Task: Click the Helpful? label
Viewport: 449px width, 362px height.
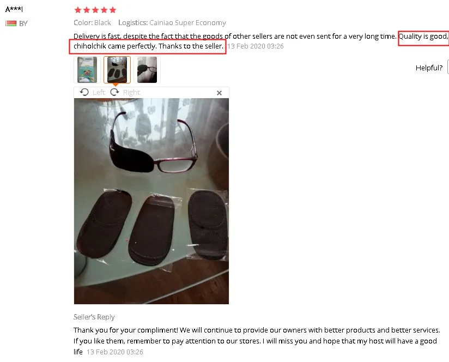Action: point(429,68)
